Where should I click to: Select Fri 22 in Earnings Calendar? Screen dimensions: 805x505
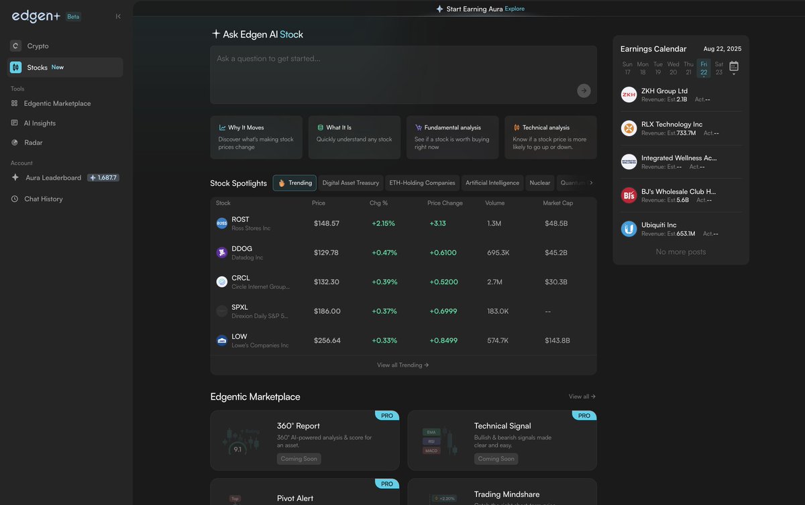coord(704,68)
